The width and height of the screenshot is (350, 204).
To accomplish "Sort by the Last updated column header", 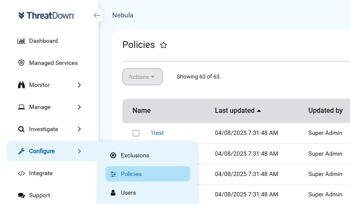I will (234, 111).
